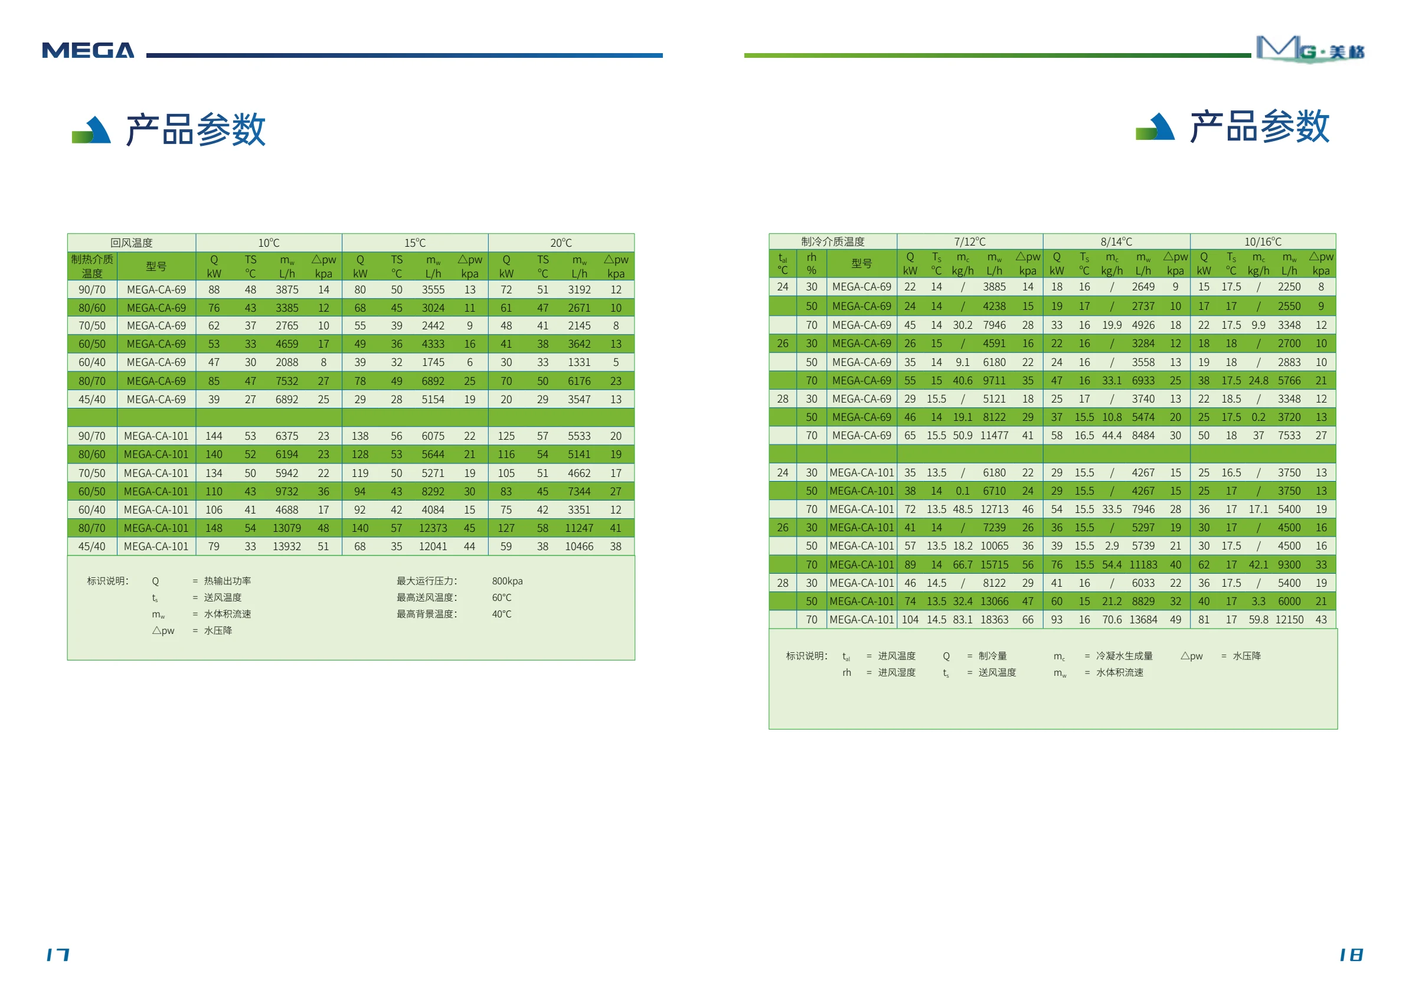Click the legend text 进风温度
The image size is (1406, 994).
(897, 656)
